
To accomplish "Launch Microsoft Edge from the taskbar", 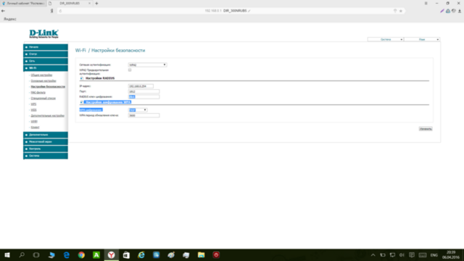I will pos(66,254).
